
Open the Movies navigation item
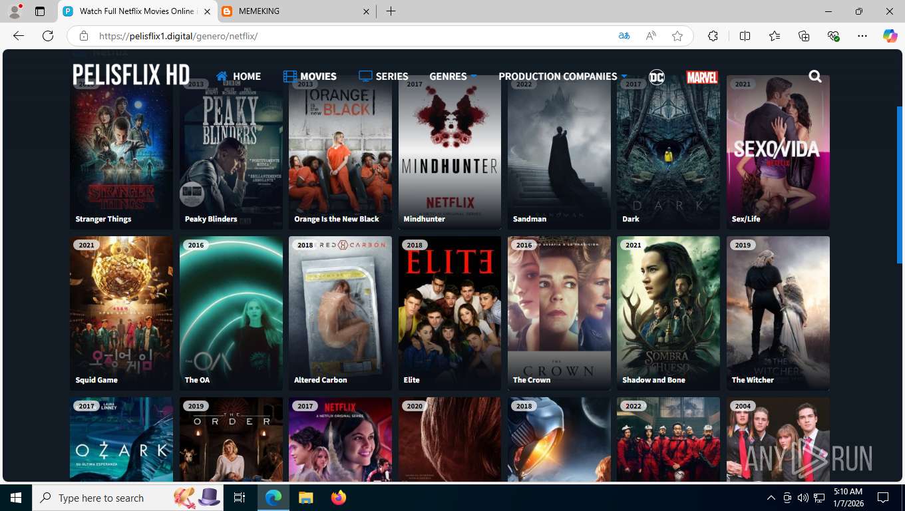[309, 77]
